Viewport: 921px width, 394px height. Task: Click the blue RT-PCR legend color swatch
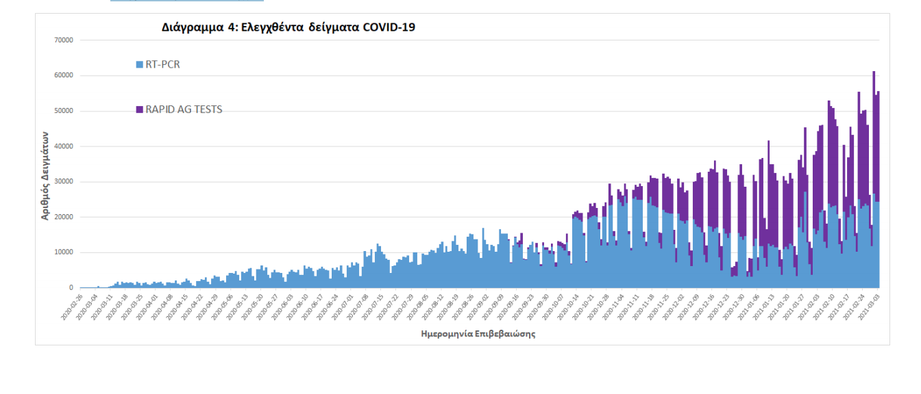click(140, 65)
